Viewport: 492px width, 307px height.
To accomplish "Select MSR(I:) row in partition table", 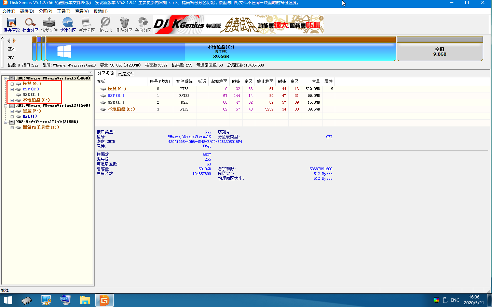I will click(215, 102).
